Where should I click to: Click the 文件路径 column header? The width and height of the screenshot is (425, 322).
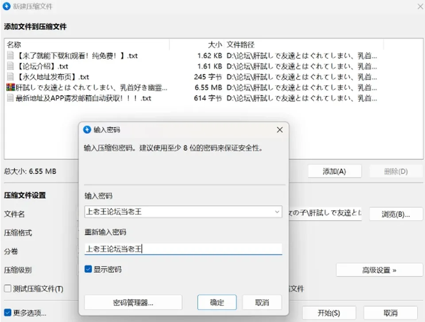pyautogui.click(x=304, y=44)
